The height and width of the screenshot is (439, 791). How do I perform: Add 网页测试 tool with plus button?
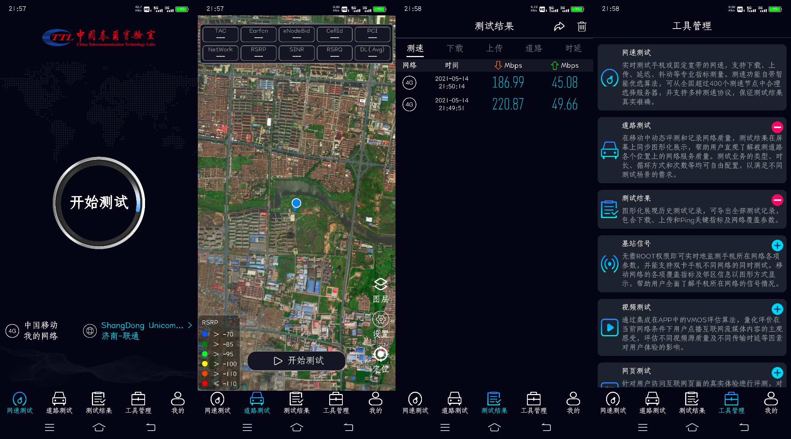[x=777, y=372]
